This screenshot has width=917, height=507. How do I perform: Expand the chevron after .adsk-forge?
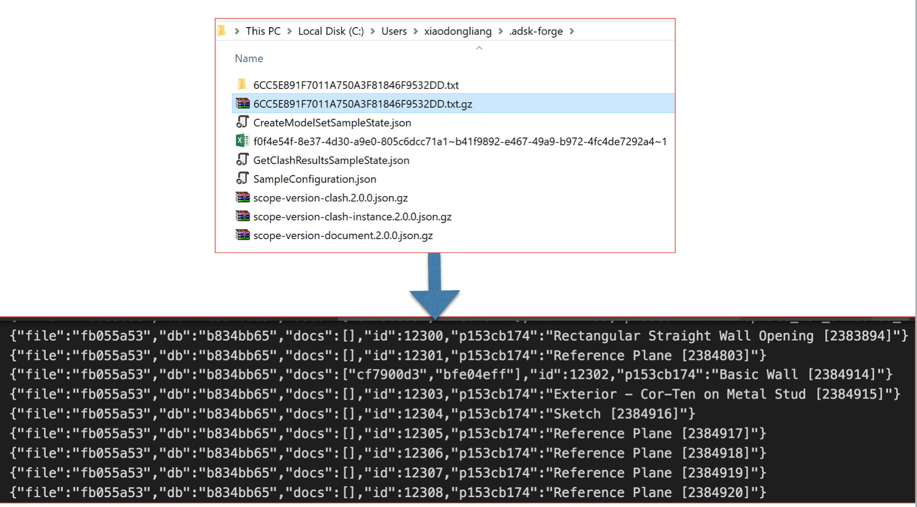[572, 31]
